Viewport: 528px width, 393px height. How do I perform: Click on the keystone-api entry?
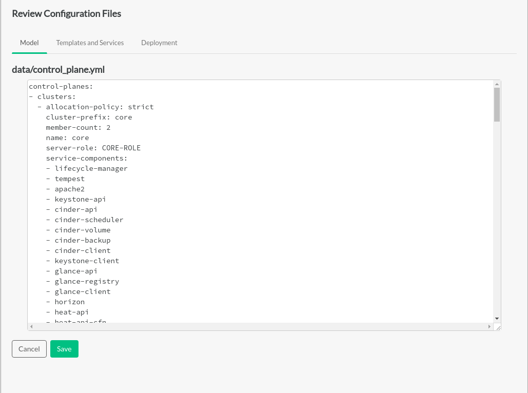80,200
